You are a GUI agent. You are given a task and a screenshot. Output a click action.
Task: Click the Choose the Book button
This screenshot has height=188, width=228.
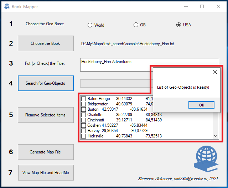coord(46,43)
